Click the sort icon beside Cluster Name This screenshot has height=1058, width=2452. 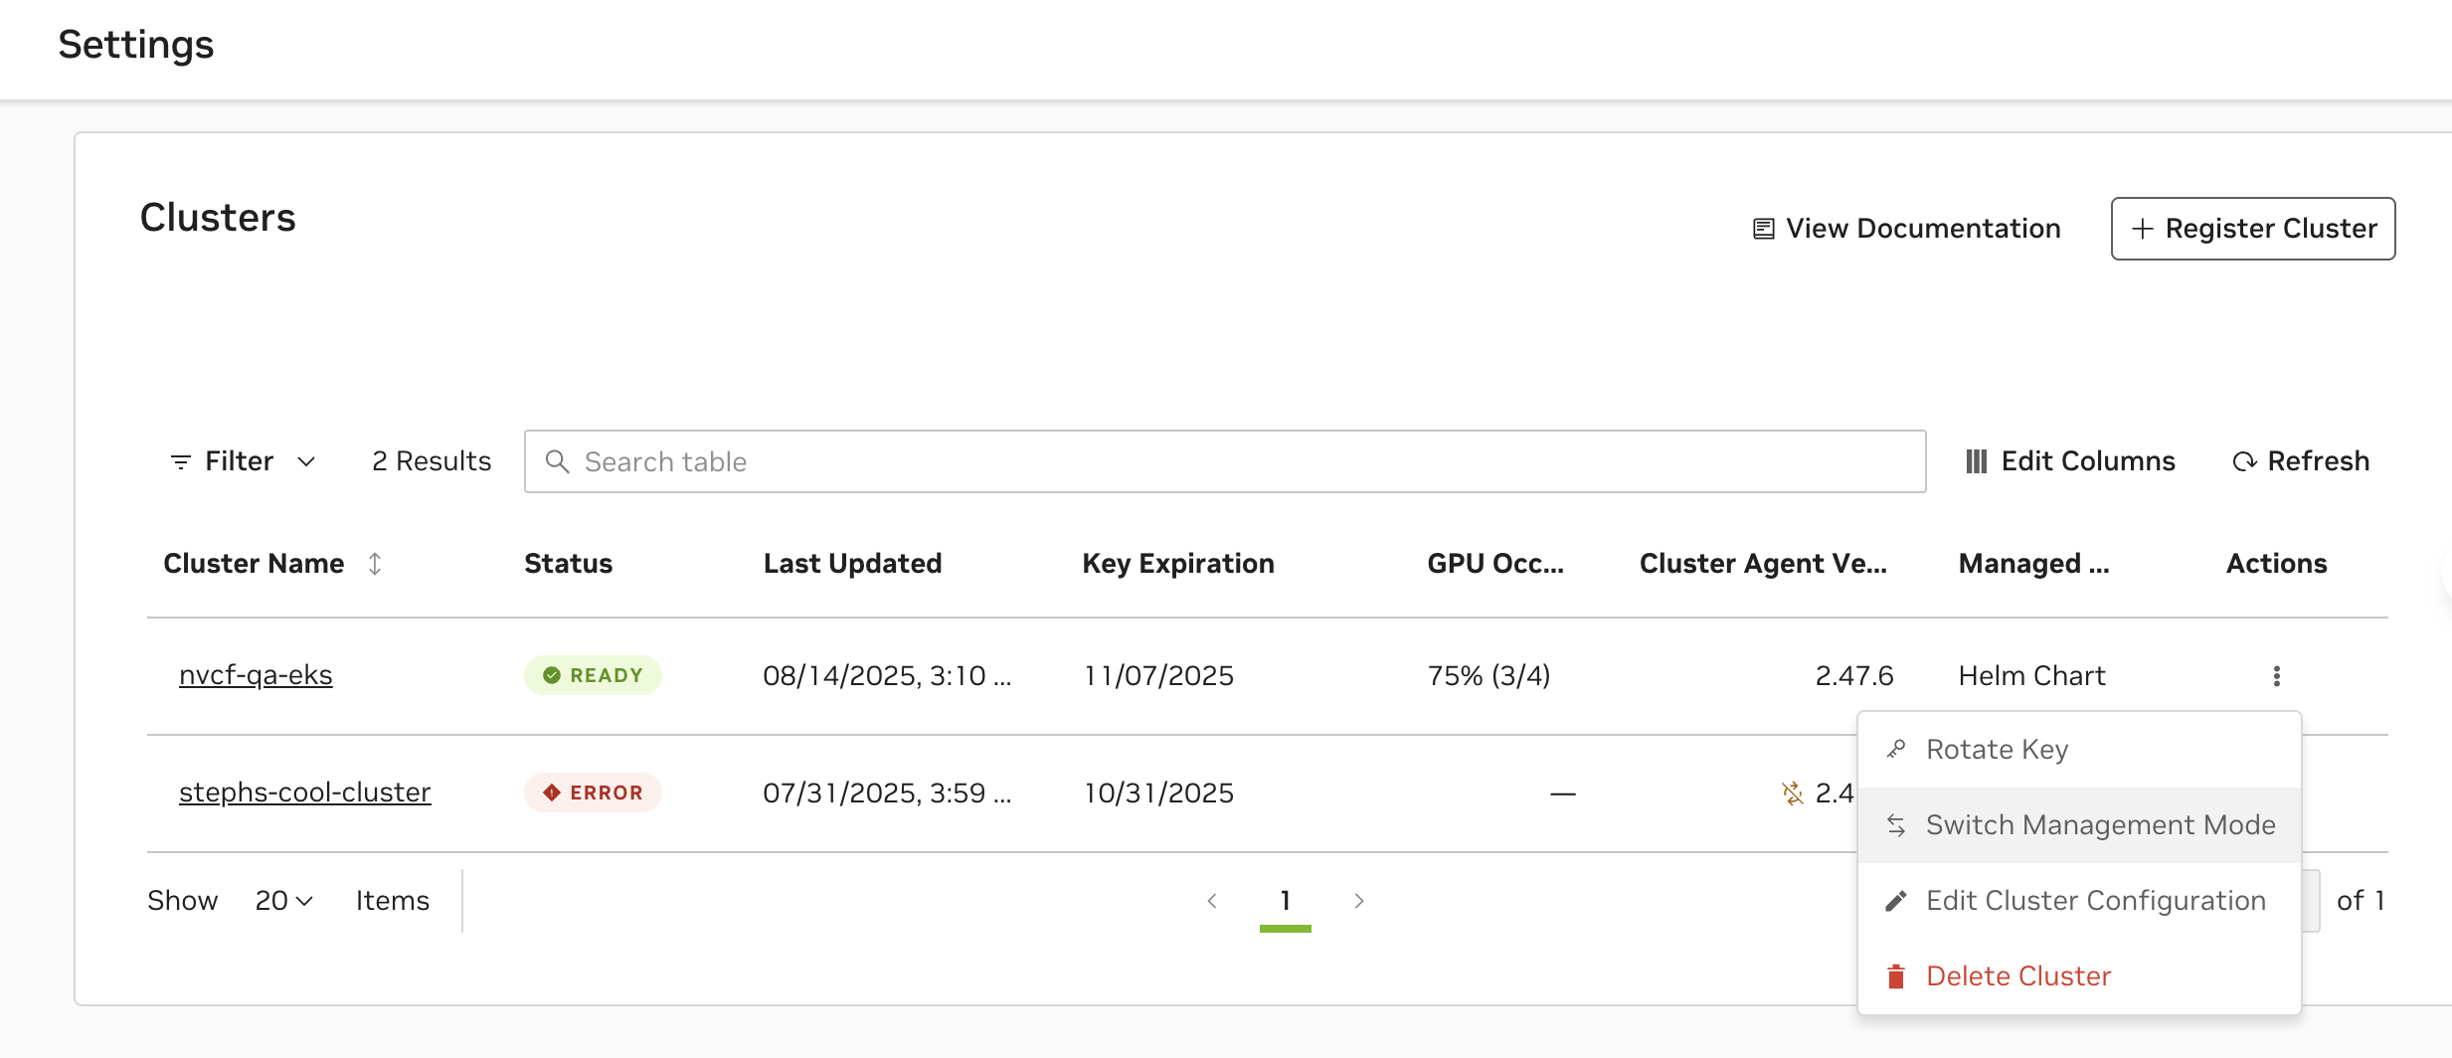(x=375, y=564)
